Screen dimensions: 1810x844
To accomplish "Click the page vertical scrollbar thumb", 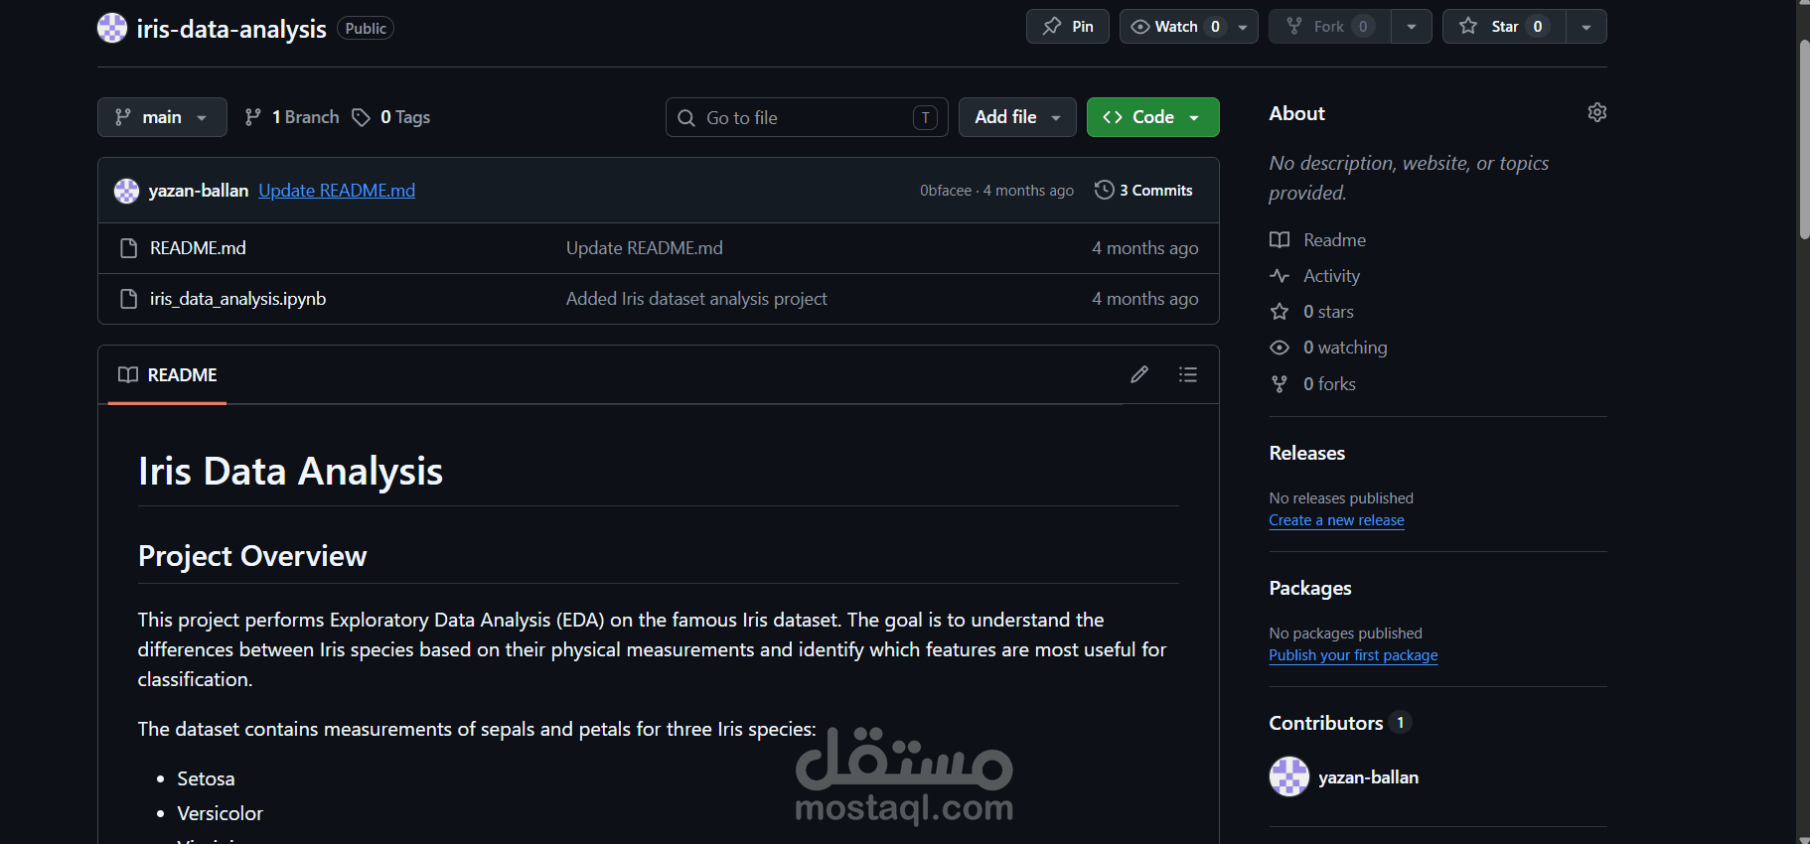I will point(1804,139).
